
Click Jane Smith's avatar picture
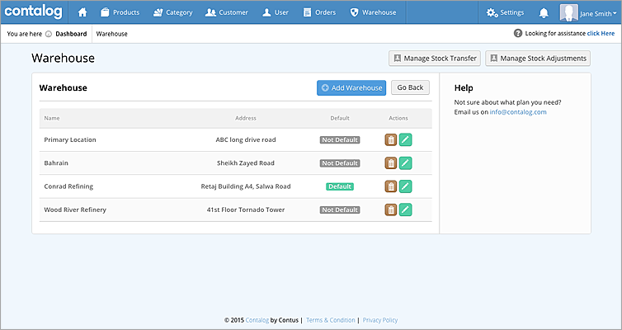568,12
